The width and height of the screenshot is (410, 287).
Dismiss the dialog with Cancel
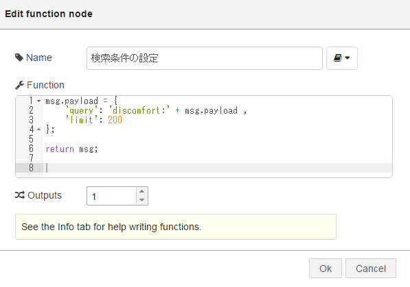tap(371, 269)
